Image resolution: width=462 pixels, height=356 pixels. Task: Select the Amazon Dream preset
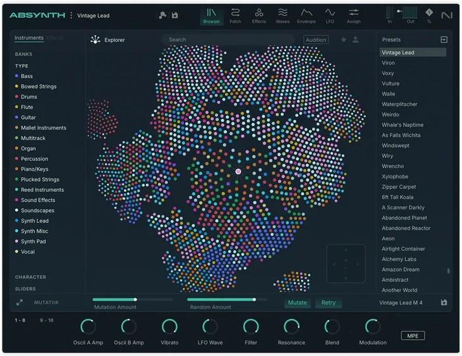[400, 270]
